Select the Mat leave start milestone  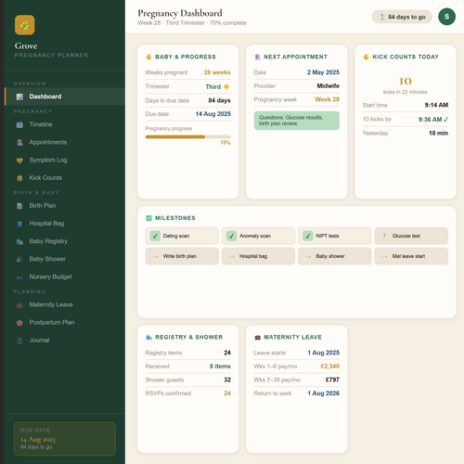pos(411,256)
